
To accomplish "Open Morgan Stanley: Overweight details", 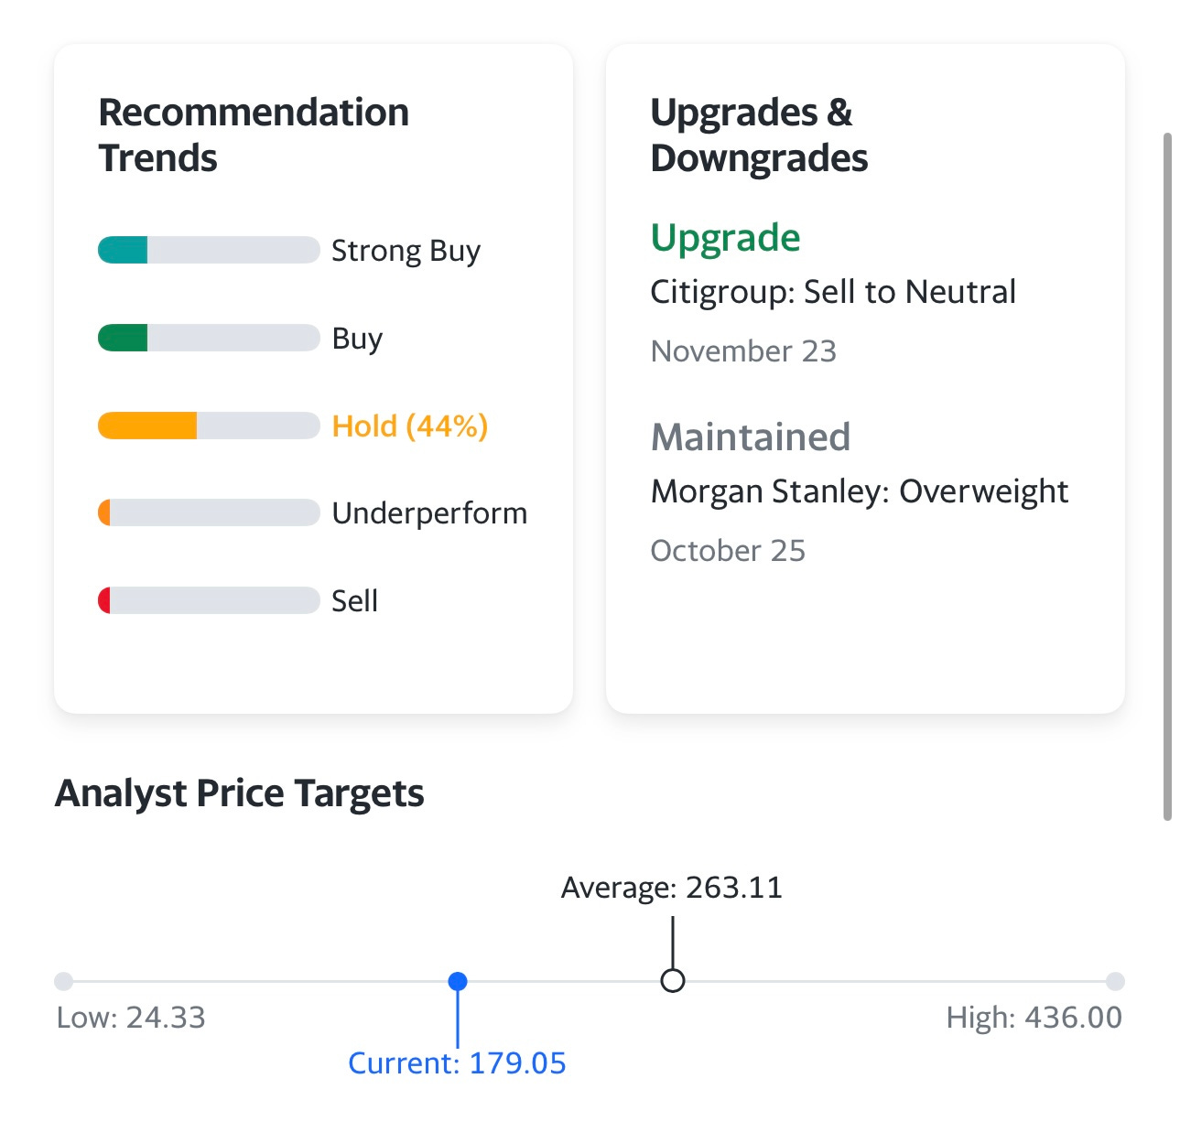I will coord(860,491).
